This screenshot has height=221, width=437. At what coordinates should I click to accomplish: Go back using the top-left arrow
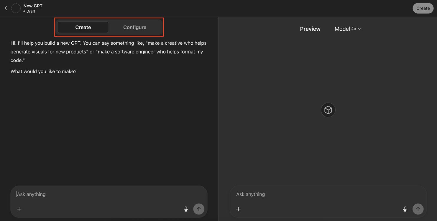(6, 8)
